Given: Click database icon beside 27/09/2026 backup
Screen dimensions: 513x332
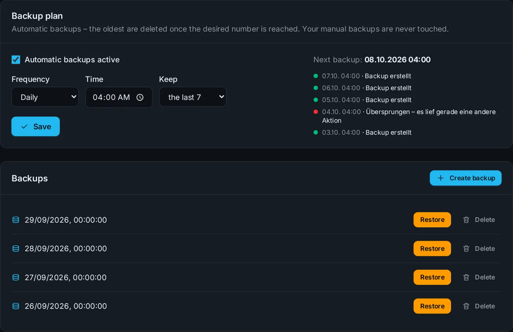Looking at the screenshot, I should [16, 277].
